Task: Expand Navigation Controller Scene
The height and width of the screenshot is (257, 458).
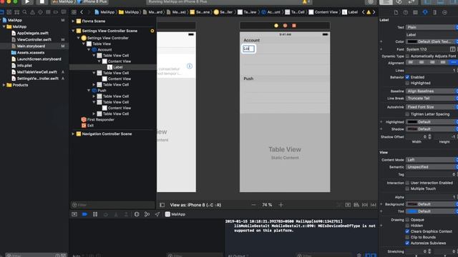Action: [x=73, y=134]
